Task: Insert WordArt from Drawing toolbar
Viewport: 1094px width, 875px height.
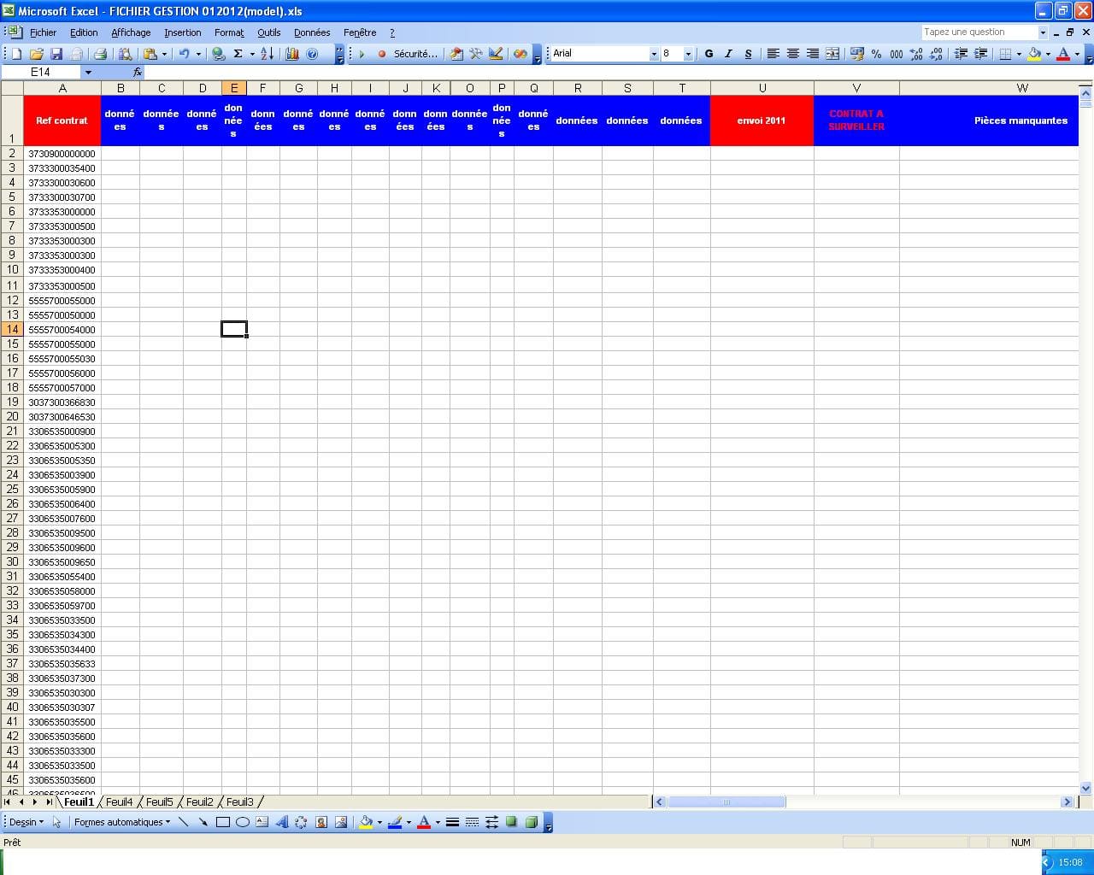Action: 281,822
